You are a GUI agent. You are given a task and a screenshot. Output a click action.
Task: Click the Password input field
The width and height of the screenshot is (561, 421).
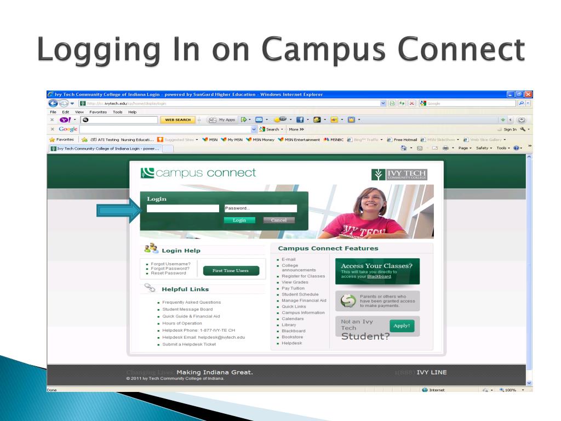click(x=260, y=208)
